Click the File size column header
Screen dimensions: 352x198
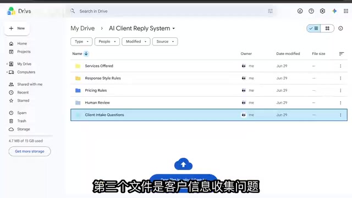coord(318,54)
